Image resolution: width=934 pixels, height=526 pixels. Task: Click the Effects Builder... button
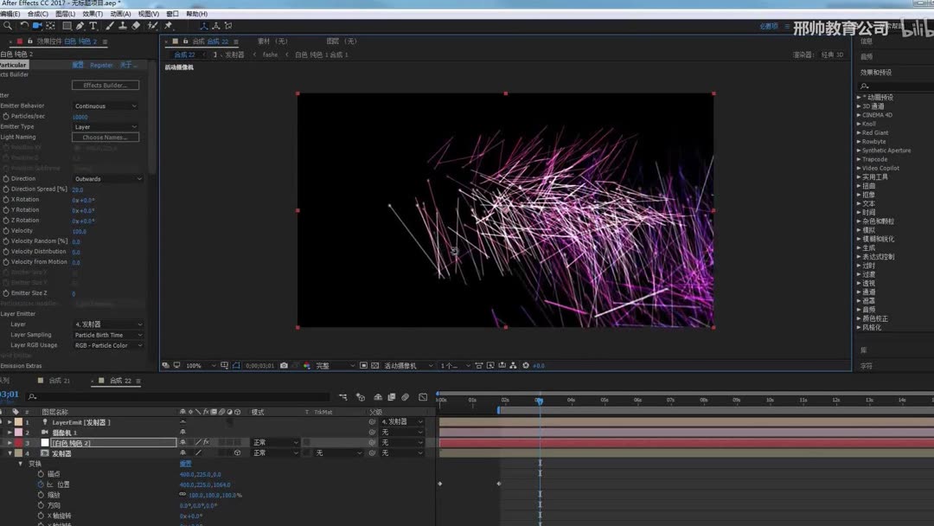click(106, 86)
